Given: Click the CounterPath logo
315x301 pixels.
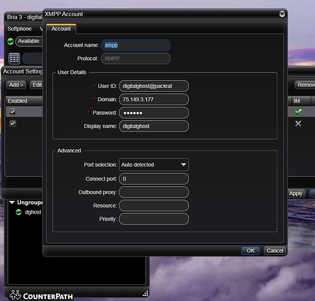Looking at the screenshot, I should 41,296.
